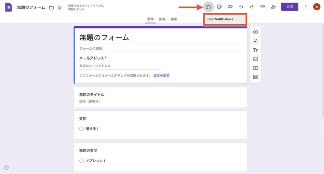The width and height of the screenshot is (324, 174).
Task: Open the theme customization palette icon
Action: [219, 7]
